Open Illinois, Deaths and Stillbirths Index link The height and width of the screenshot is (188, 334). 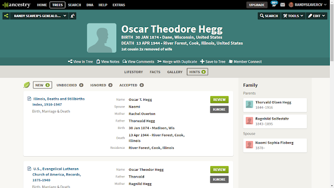point(58,102)
